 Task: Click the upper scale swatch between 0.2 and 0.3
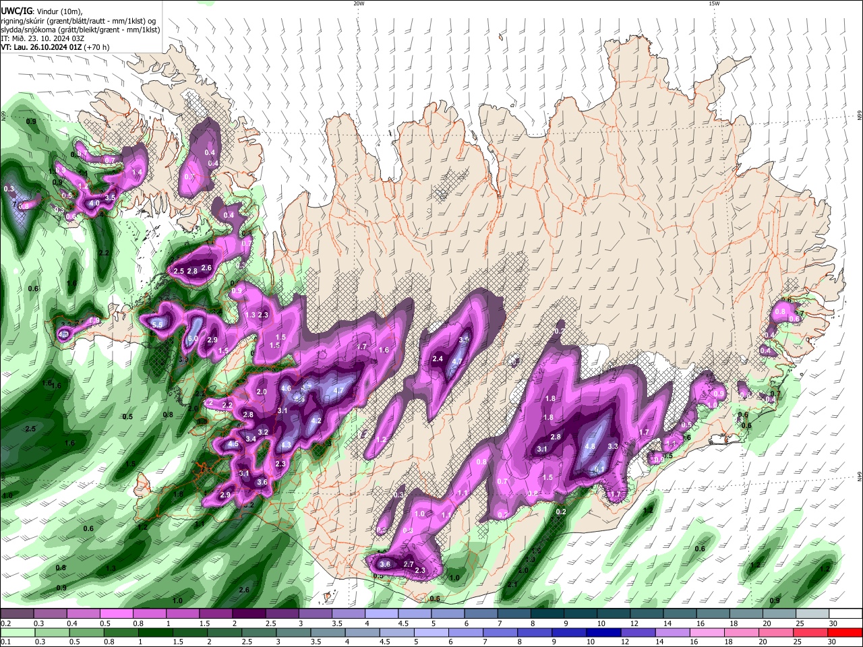click(x=17, y=613)
